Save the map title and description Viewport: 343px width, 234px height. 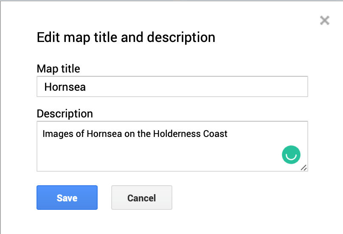(x=67, y=198)
